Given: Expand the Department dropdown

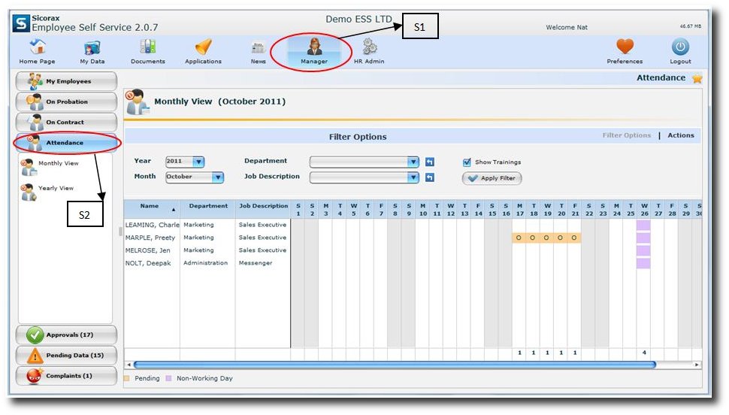Looking at the screenshot, I should click(413, 162).
